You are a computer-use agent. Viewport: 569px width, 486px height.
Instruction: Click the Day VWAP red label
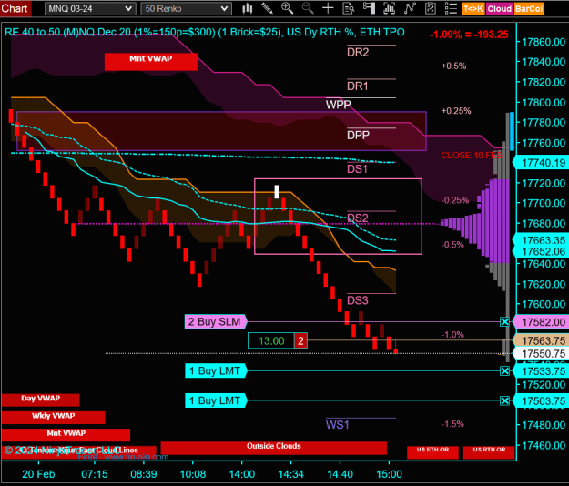point(40,400)
